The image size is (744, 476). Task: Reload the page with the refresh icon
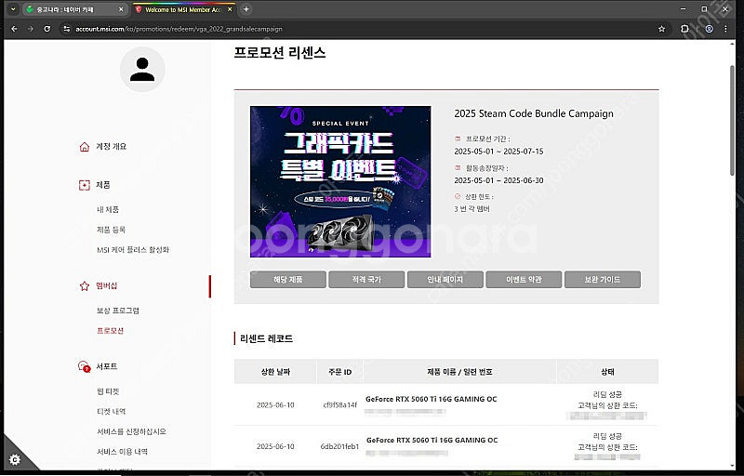[47, 29]
